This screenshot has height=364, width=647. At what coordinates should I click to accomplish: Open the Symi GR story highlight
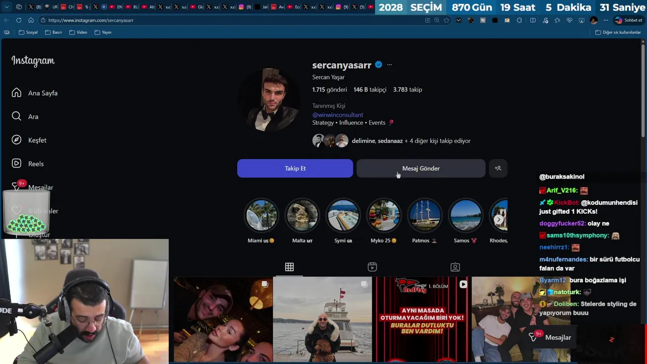point(343,221)
